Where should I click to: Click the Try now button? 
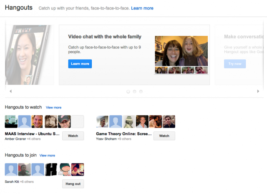coord(235,64)
